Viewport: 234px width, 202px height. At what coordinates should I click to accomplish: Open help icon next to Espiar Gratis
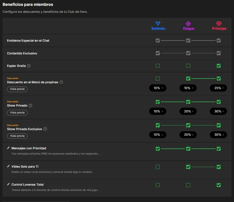(29, 66)
